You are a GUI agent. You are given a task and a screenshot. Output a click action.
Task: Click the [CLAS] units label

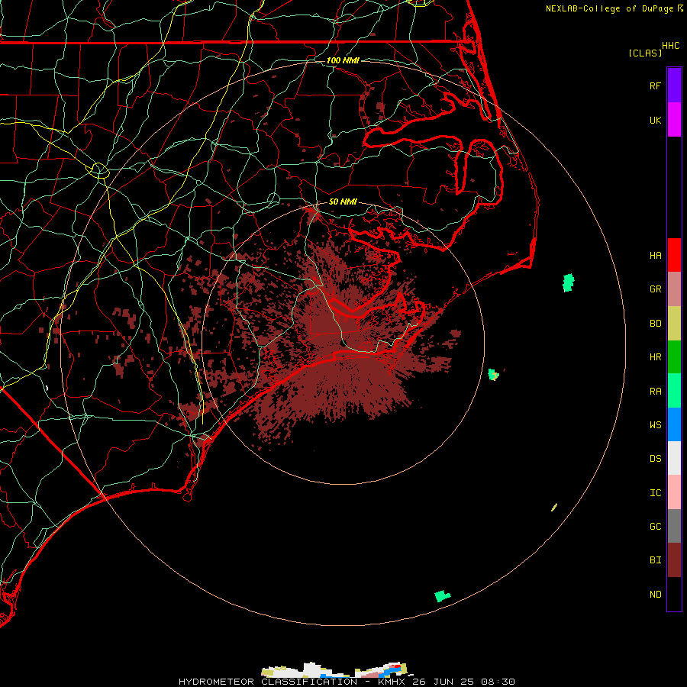coord(645,53)
